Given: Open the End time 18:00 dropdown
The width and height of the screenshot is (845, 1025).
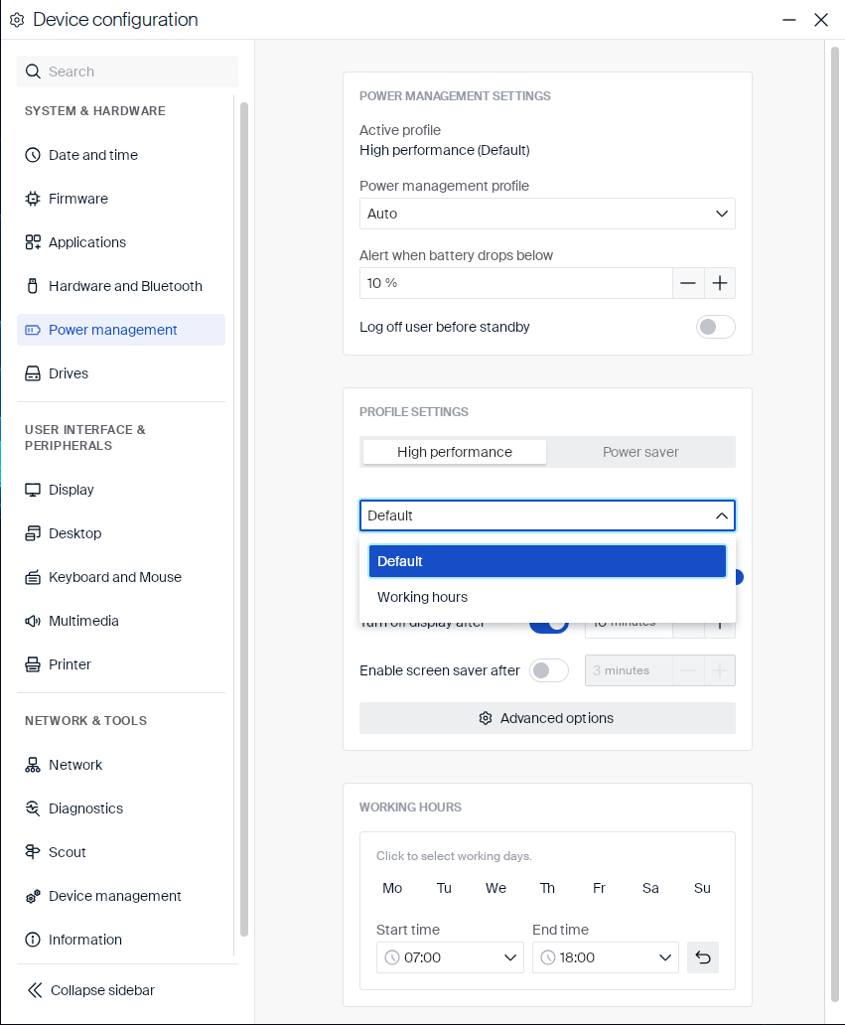Looking at the screenshot, I should pos(606,957).
